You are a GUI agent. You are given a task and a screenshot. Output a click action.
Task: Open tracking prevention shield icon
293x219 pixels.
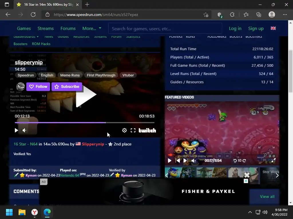(220, 15)
